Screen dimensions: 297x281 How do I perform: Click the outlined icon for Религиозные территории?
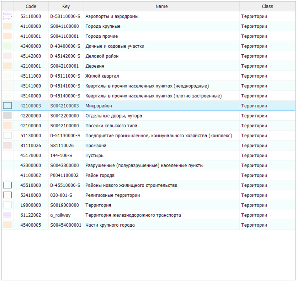click(7, 195)
